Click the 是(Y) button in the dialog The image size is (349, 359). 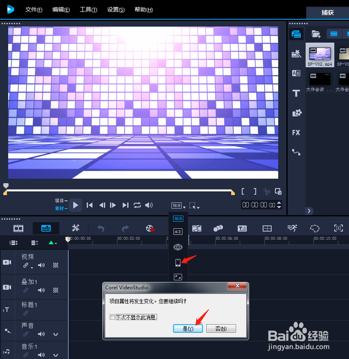tap(188, 329)
